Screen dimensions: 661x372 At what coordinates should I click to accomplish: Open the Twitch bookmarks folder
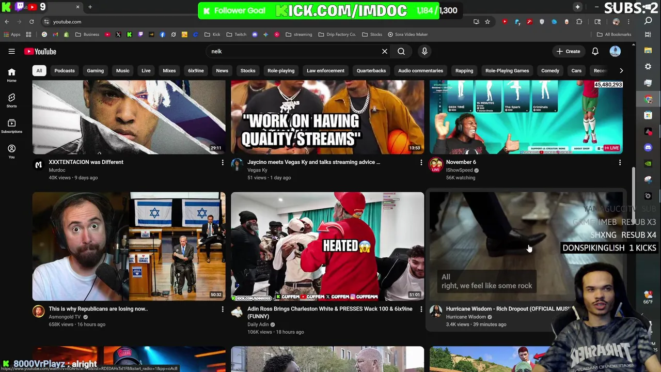coord(237,35)
